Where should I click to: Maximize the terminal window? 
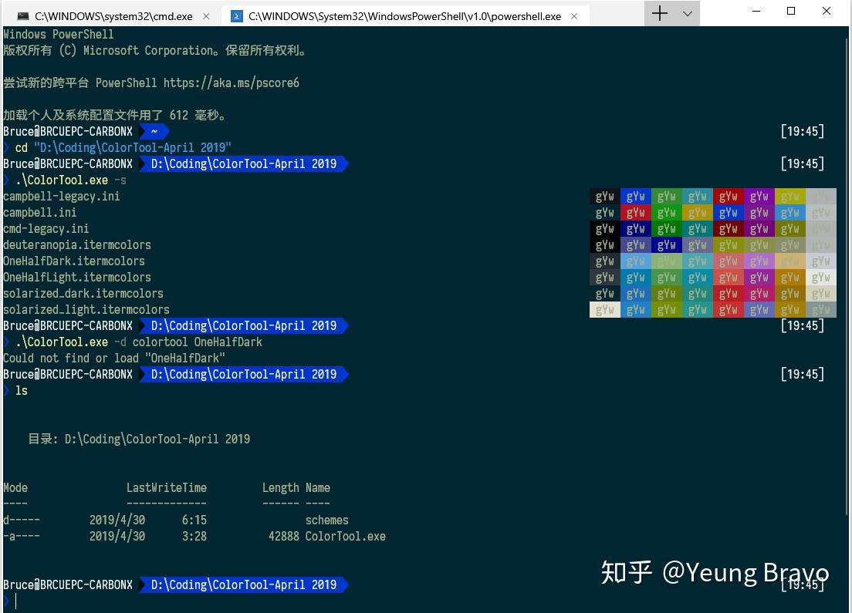[x=789, y=11]
